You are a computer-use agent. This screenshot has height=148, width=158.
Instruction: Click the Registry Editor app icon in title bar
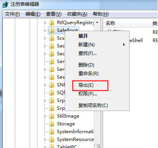tap(5, 4)
